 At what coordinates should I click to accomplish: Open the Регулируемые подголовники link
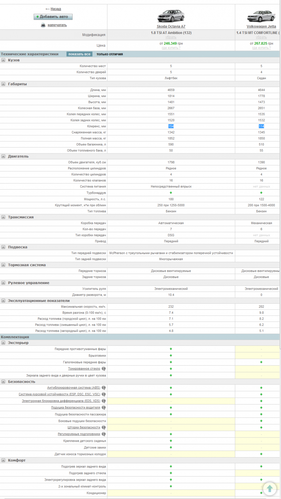point(79,434)
